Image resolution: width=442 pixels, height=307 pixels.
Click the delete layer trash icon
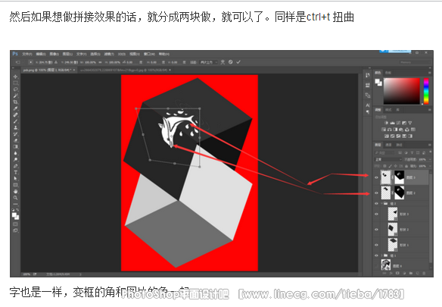coord(424,273)
